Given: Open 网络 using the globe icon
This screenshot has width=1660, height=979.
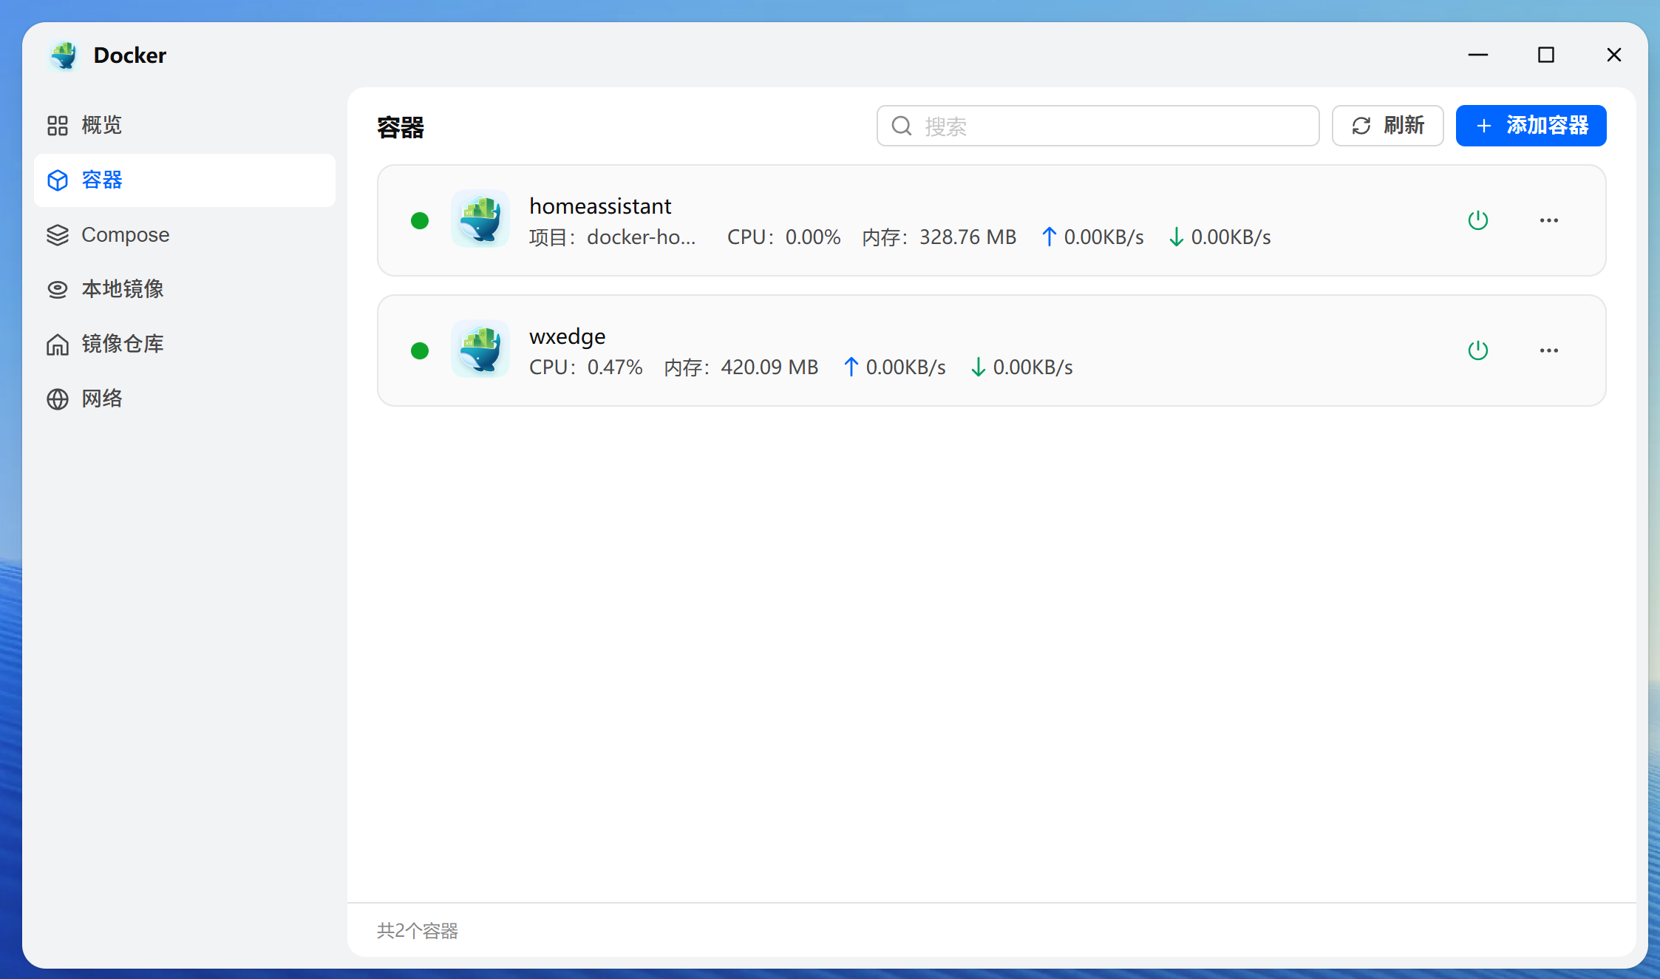Looking at the screenshot, I should 58,399.
